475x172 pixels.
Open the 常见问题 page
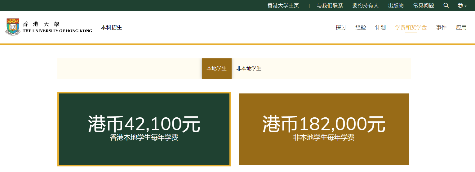[424, 6]
